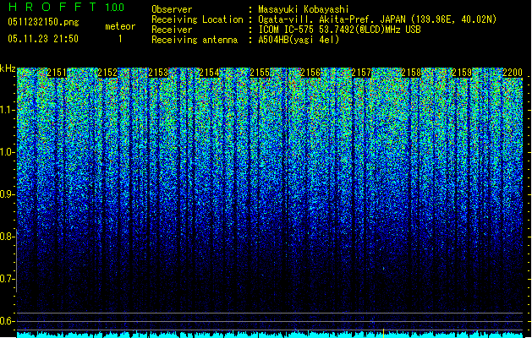Click the Observer field label

click(x=172, y=9)
